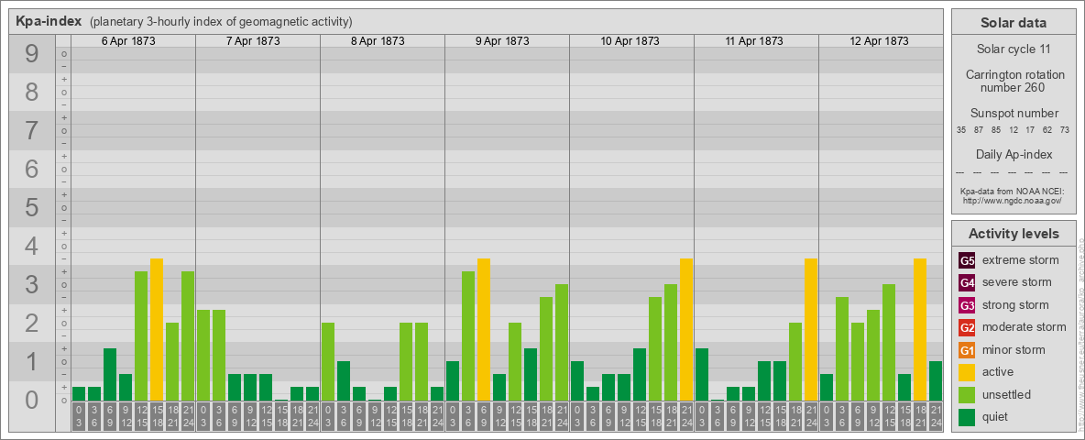Select the 11 Apr 1873 date header
Screen dimensions: 1085x440
754,41
